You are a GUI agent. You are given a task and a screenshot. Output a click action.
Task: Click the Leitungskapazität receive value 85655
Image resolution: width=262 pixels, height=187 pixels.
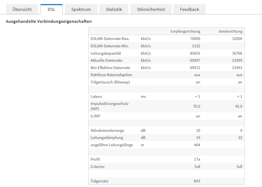[195, 53]
